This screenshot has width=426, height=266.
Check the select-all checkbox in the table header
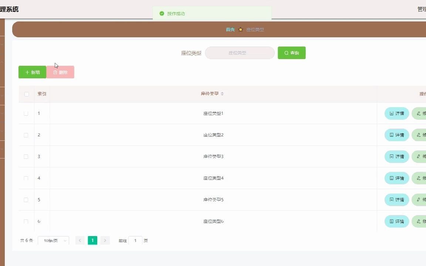coord(26,94)
